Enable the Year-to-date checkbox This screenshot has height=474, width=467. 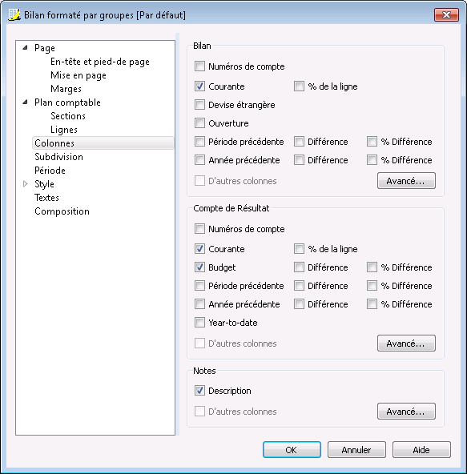[x=199, y=323]
